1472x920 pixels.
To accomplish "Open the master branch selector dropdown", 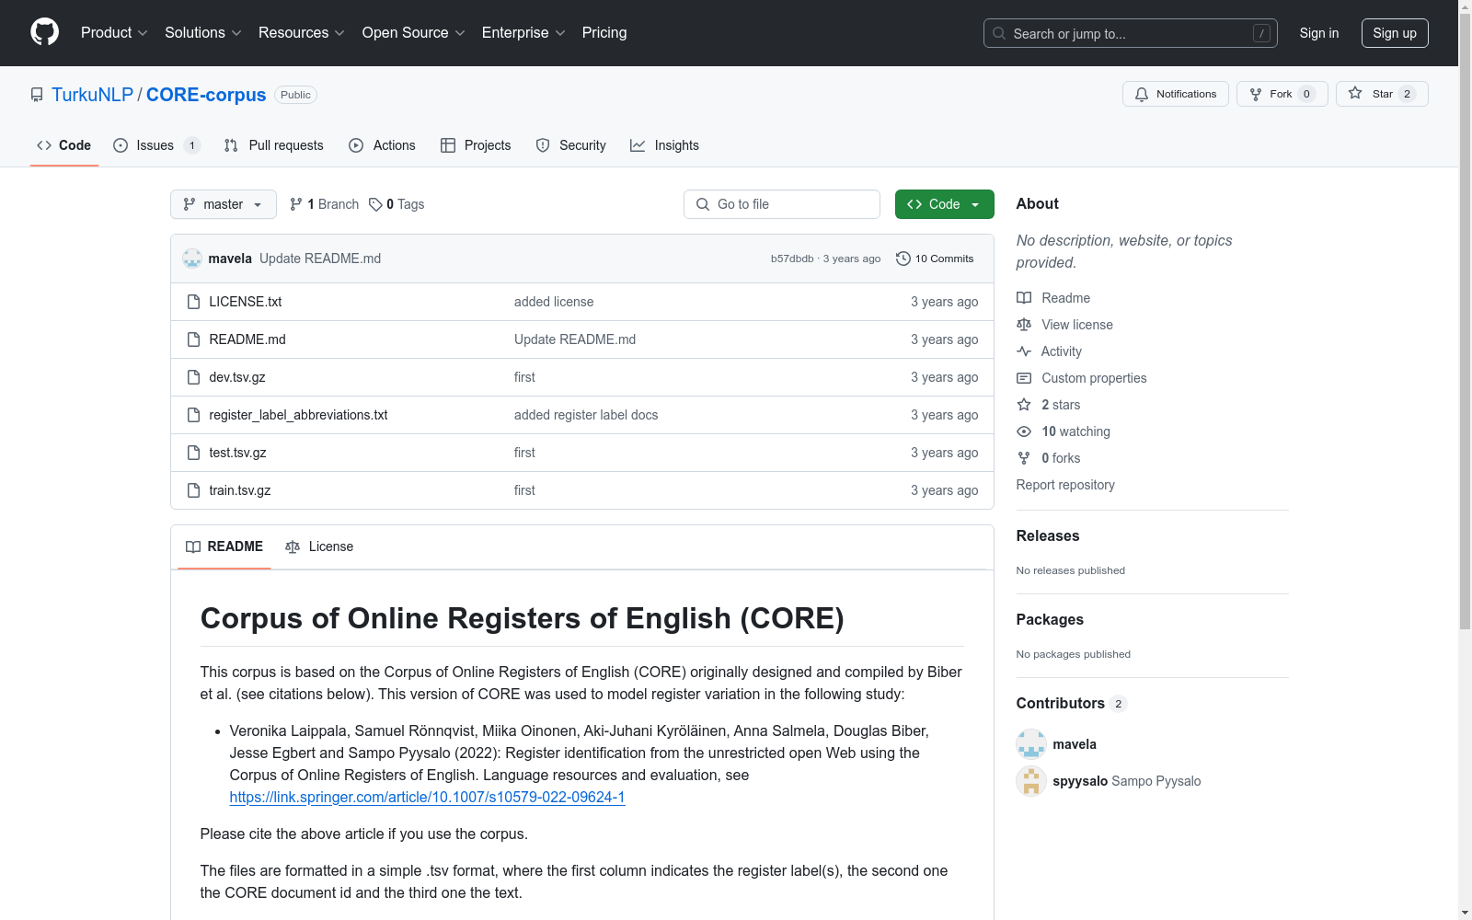I will click(224, 204).
